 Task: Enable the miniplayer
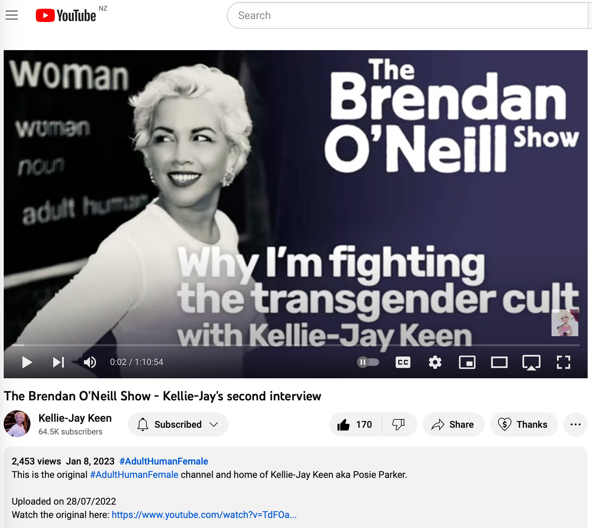point(467,362)
